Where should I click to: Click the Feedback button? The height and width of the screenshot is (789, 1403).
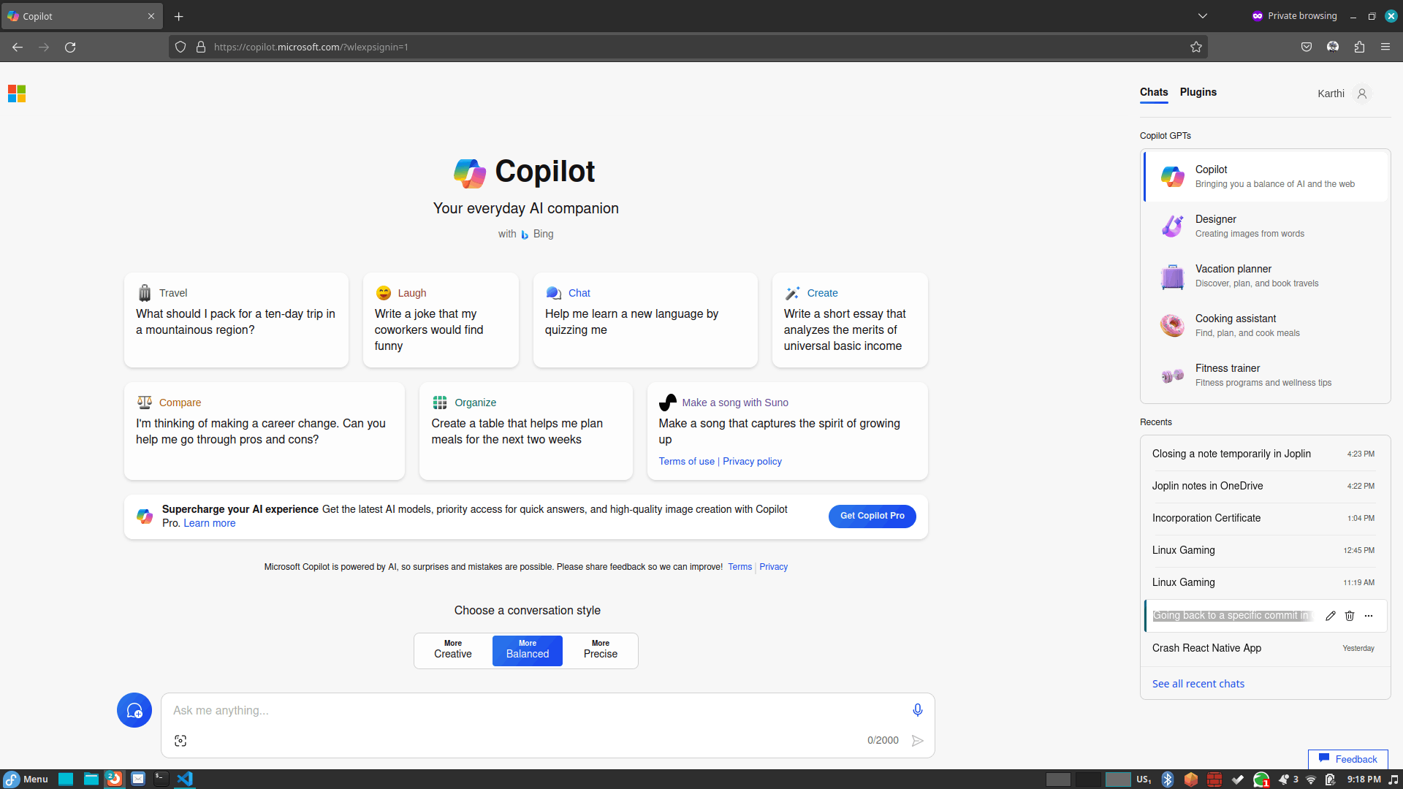click(1348, 759)
